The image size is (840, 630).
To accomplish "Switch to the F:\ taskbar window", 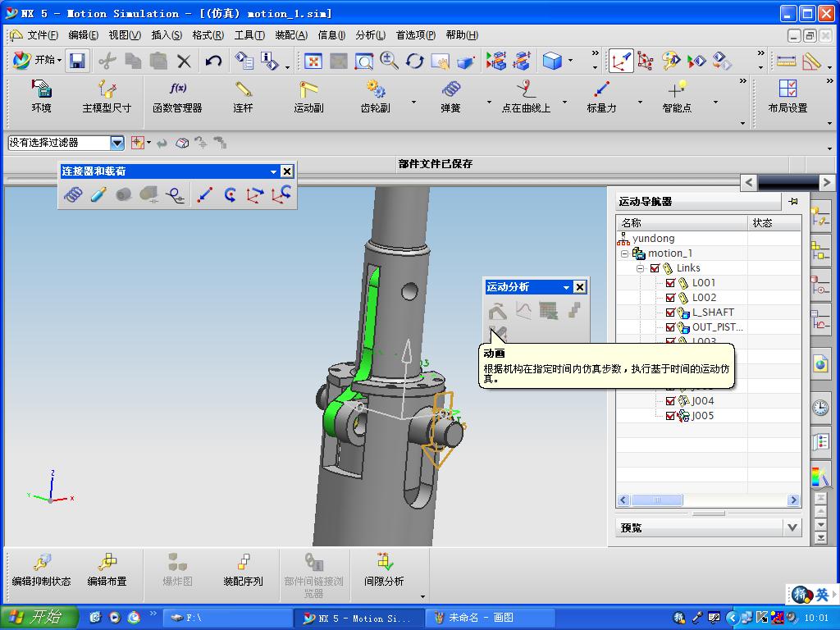I will [227, 618].
